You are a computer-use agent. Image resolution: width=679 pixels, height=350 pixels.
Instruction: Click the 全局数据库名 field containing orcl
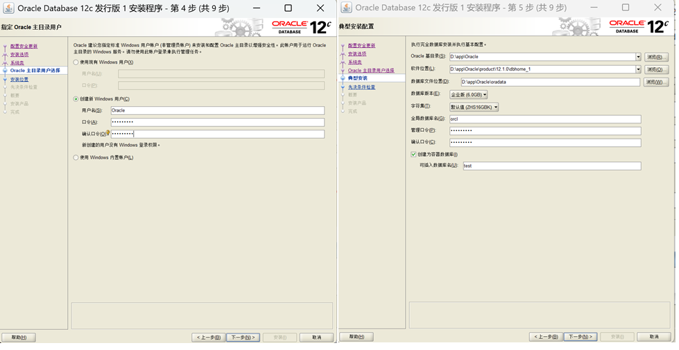(x=545, y=119)
